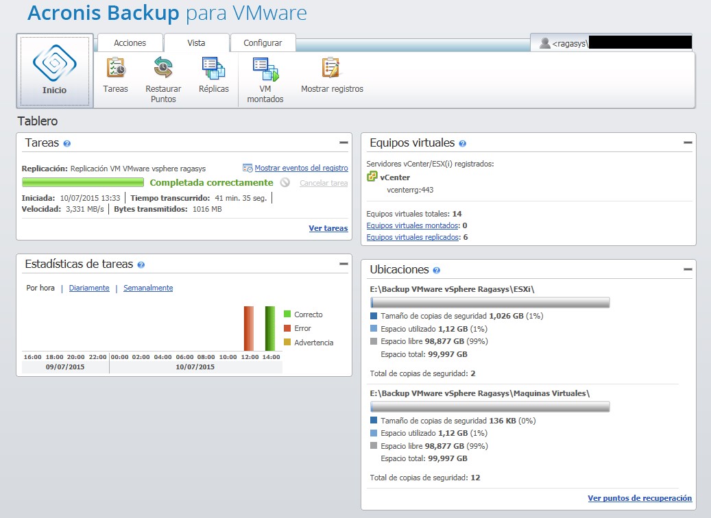Click Total de copias de seguridad: 2
This screenshot has height=518, width=711.
422,373
